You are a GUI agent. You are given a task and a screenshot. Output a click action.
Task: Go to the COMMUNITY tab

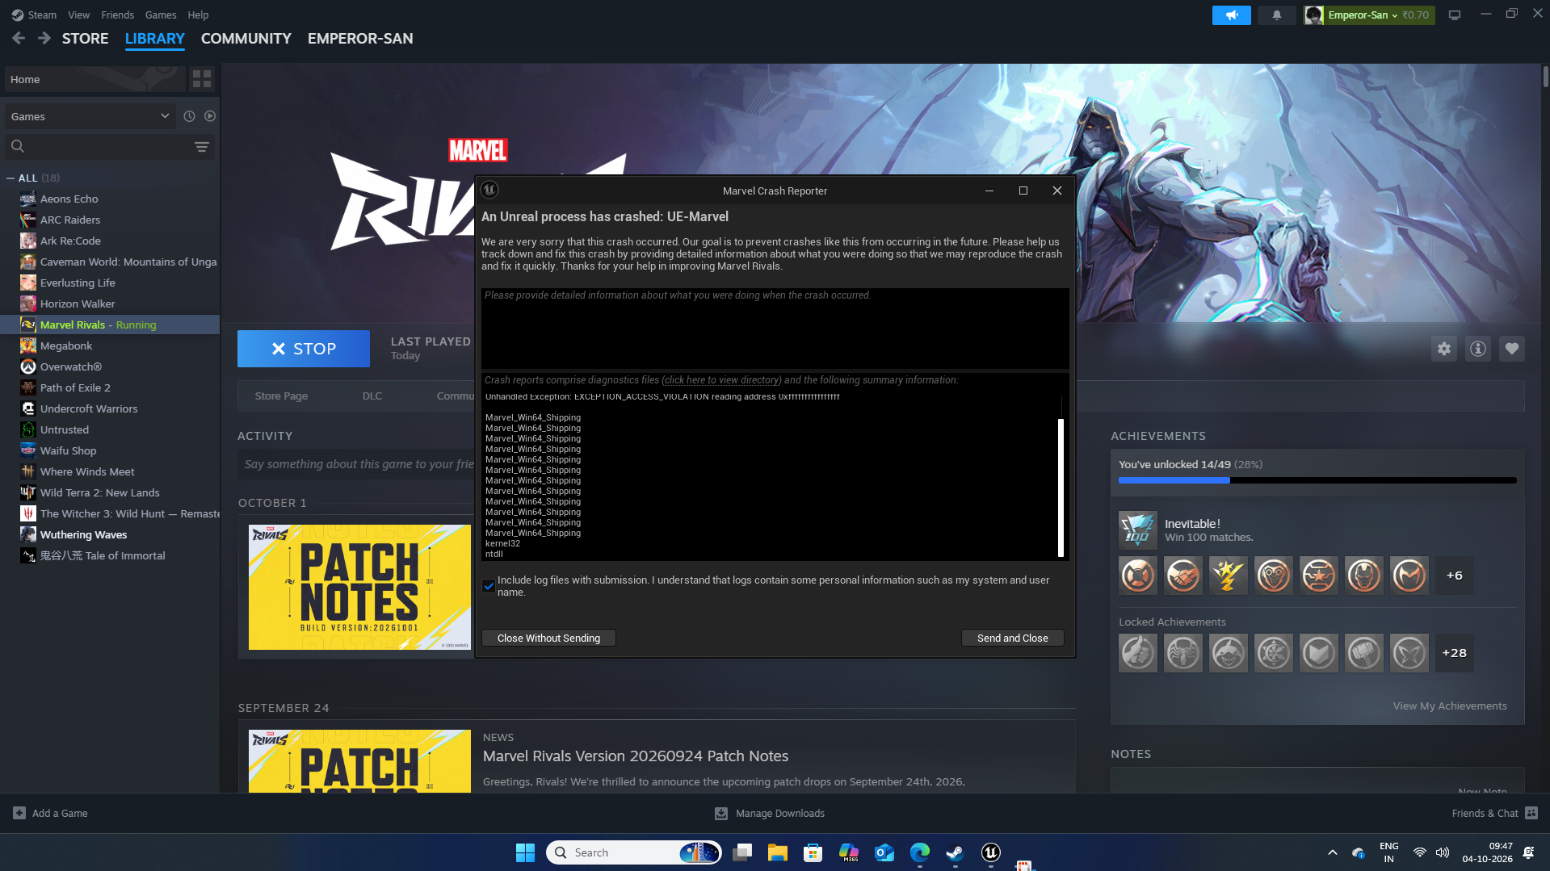246,38
